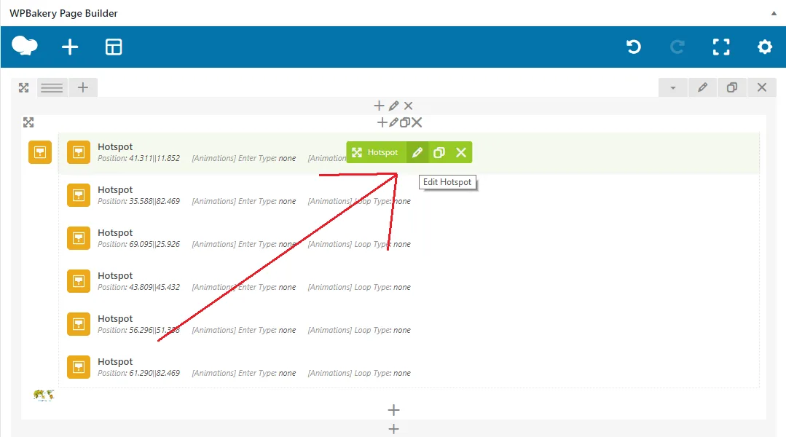Click clone icon in the four-icon container controls
Viewport: 786px width, 437px height.
pyautogui.click(x=405, y=122)
